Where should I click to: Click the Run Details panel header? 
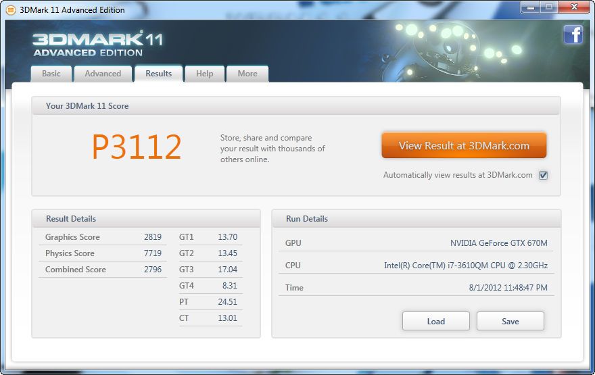(x=416, y=219)
